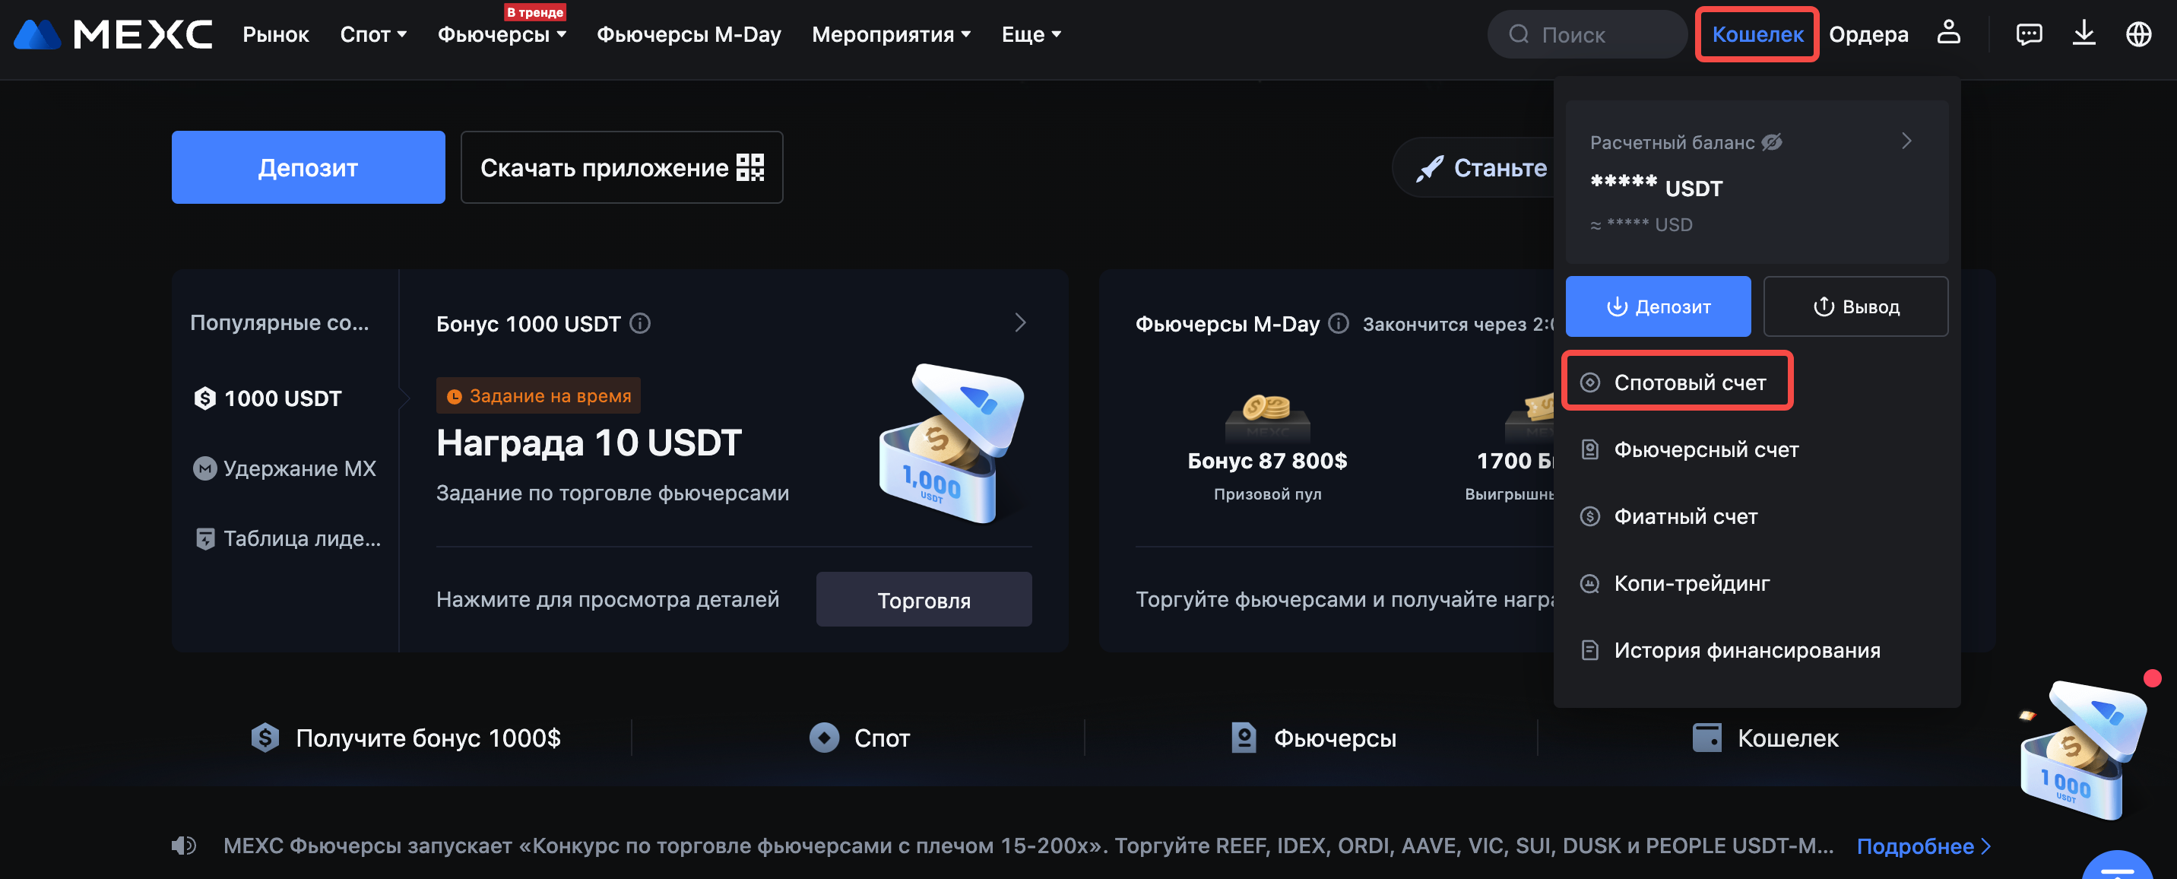
Task: Expand the Спот dropdown menu
Action: coord(373,35)
